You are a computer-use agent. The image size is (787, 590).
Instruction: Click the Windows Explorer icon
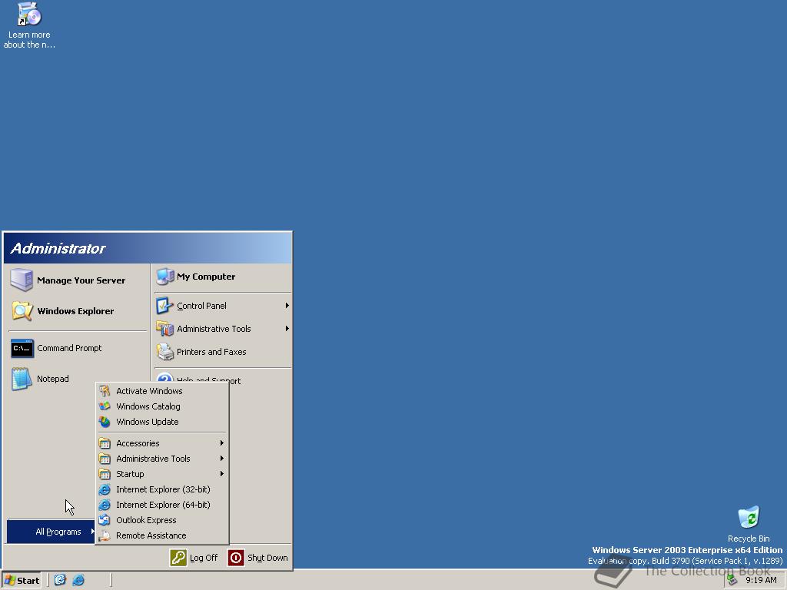(x=22, y=311)
